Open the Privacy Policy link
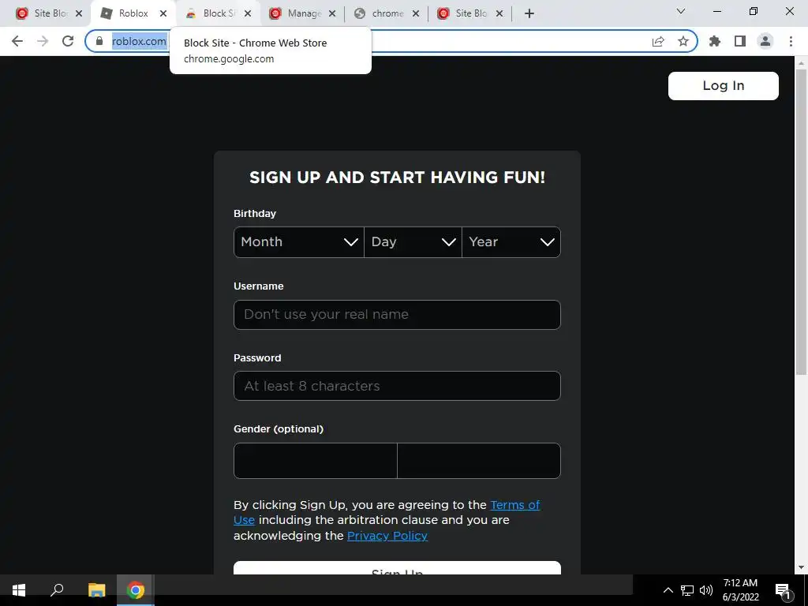 387,536
